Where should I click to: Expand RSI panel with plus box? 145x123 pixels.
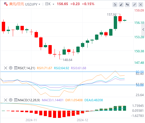point(16,68)
